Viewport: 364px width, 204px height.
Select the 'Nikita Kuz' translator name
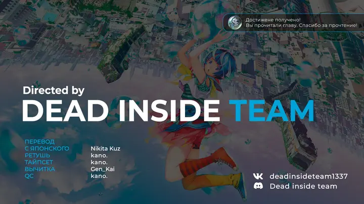105,149
